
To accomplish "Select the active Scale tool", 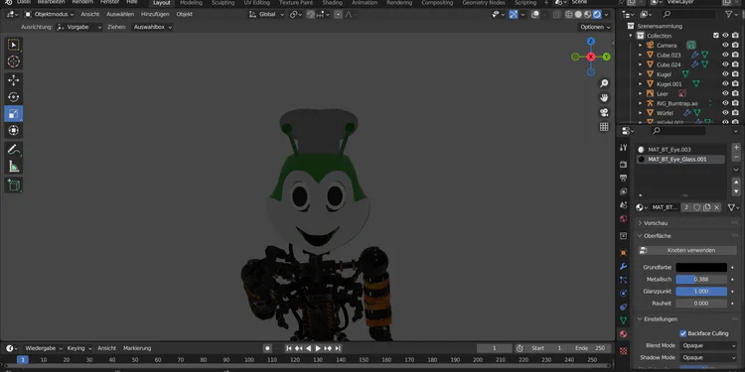I will point(13,113).
